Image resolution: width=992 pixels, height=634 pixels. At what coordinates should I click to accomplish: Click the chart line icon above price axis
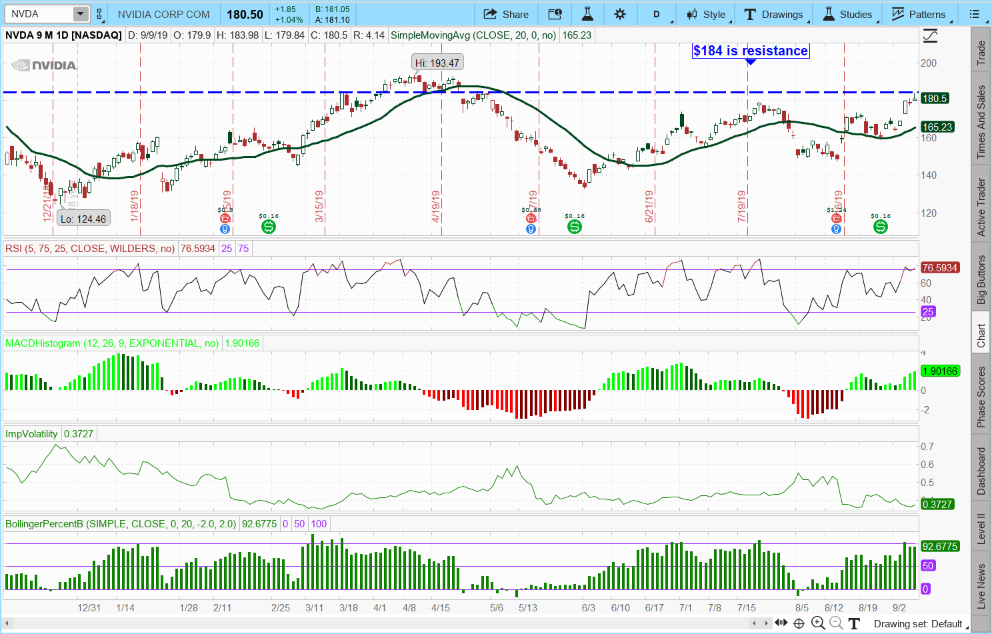tap(930, 36)
